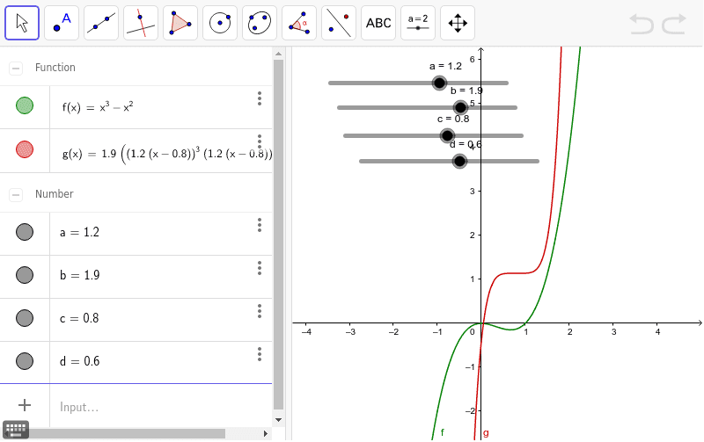Choose the Ellipse tool
Image resolution: width=704 pixels, height=442 pixels.
[x=260, y=23]
